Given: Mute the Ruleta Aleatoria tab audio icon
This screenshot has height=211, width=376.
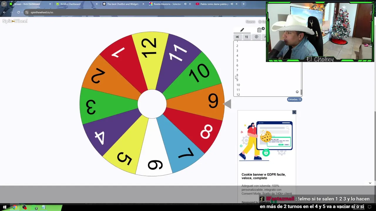Looking at the screenshot, I should pyautogui.click(x=185, y=4).
